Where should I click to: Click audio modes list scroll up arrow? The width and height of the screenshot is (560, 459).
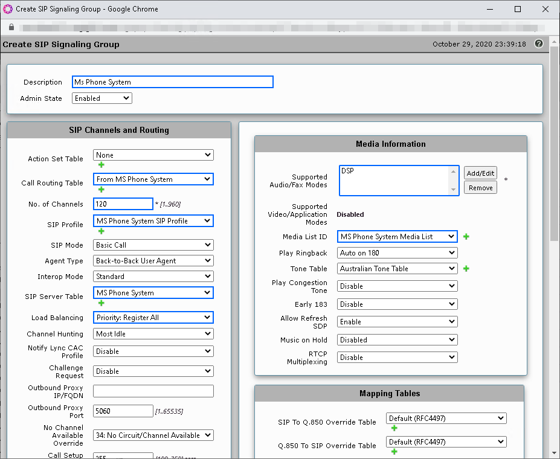click(453, 172)
